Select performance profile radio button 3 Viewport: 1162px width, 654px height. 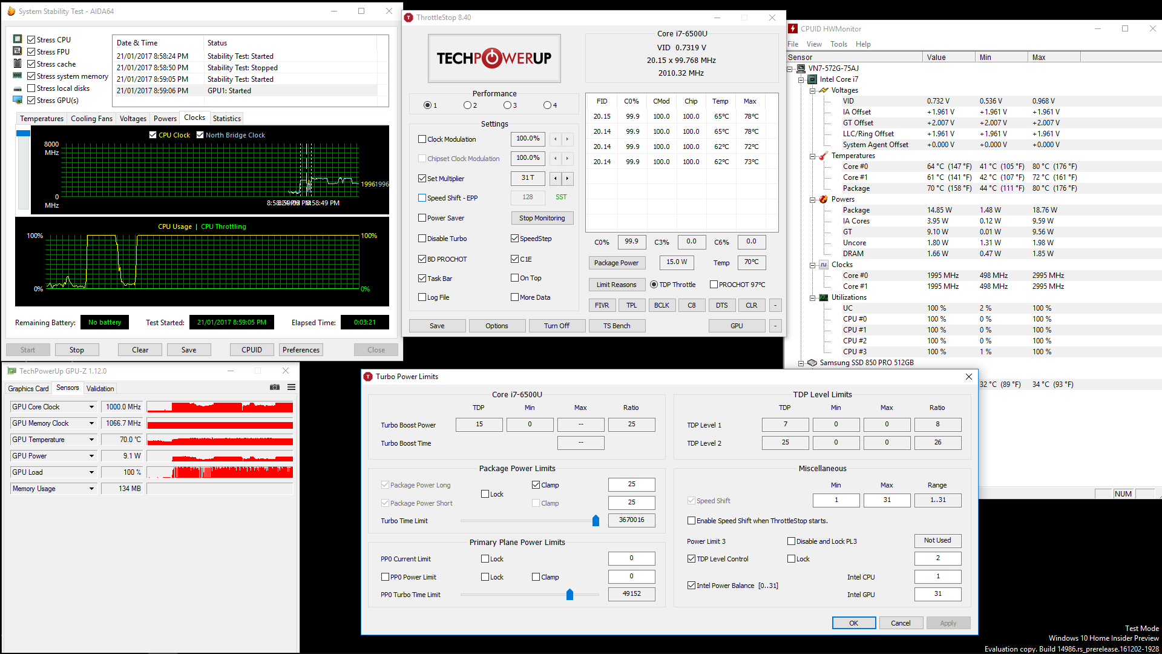tap(507, 105)
